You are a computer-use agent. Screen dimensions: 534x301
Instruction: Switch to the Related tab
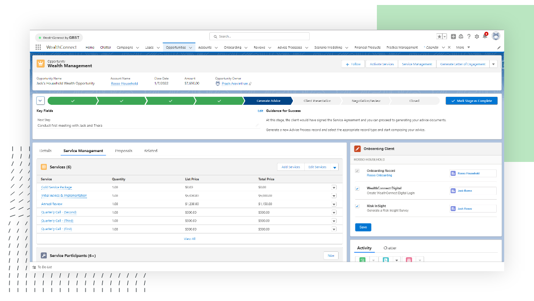coord(151,150)
